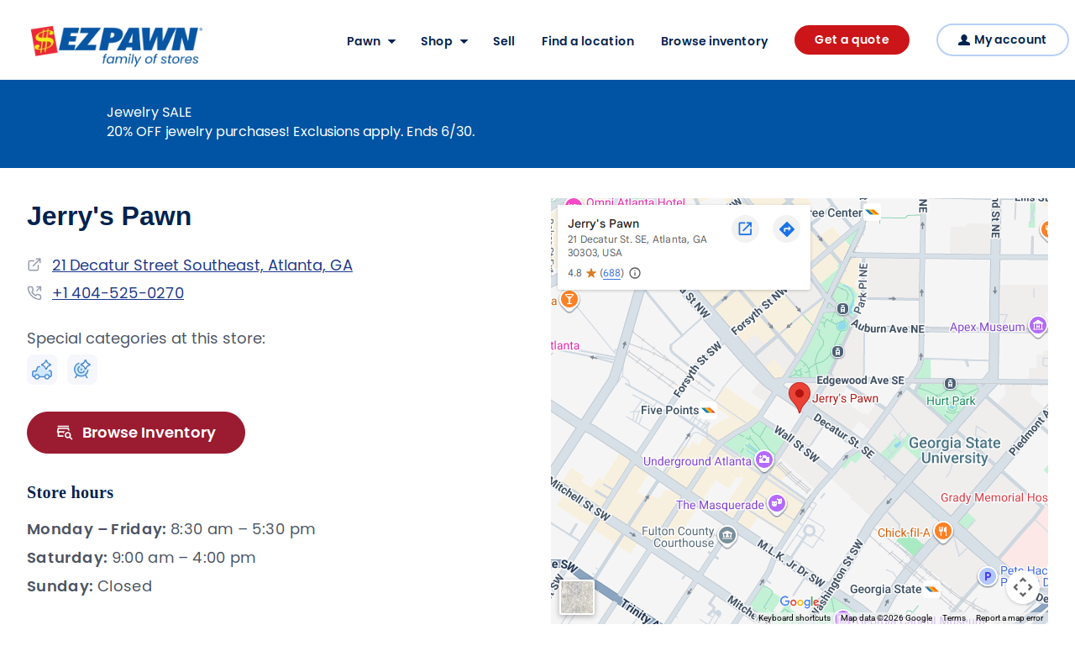The width and height of the screenshot is (1075, 672).
Task: Click the Jerry's Pawn red map pin
Action: click(800, 397)
